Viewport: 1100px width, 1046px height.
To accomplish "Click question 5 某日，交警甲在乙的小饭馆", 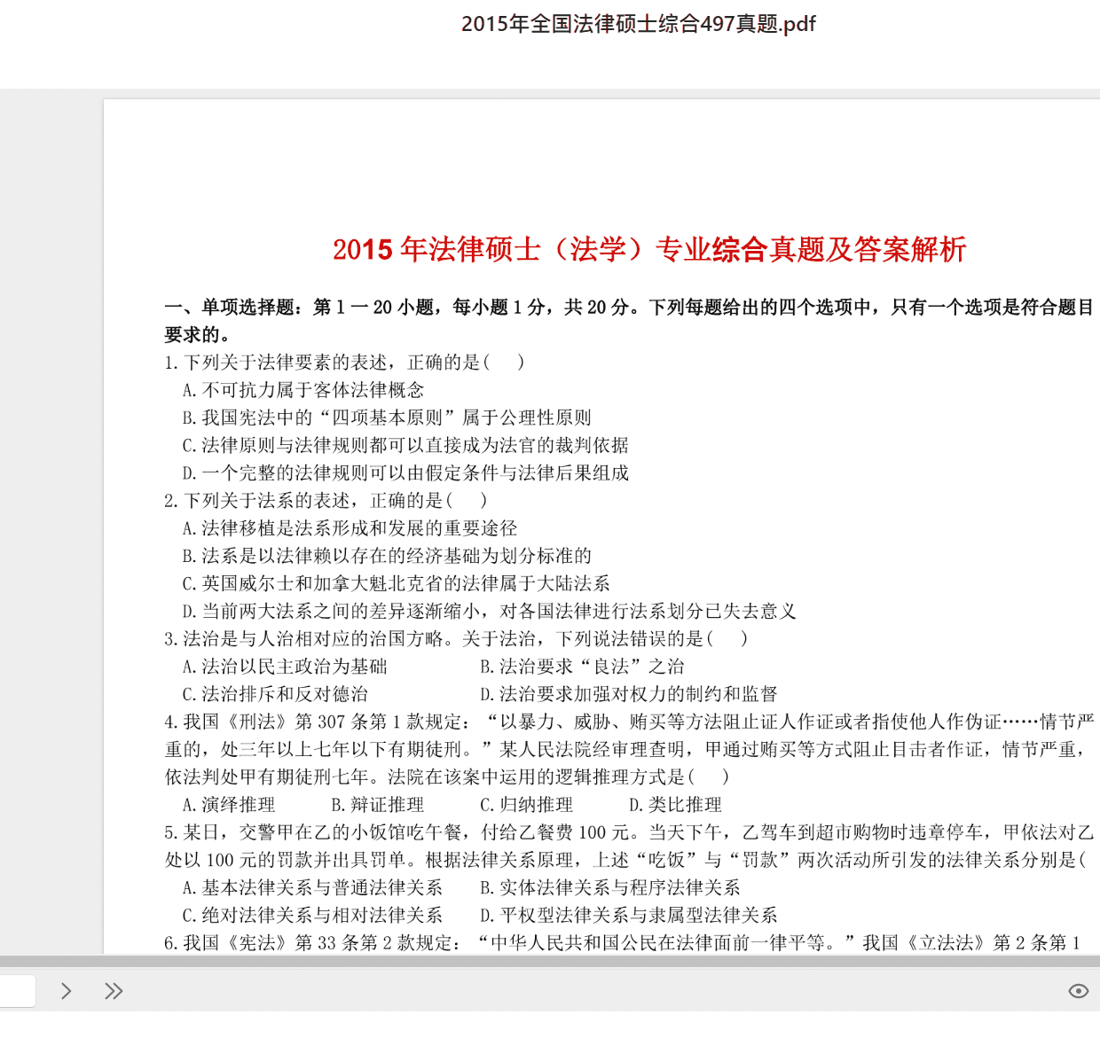I will [630, 832].
